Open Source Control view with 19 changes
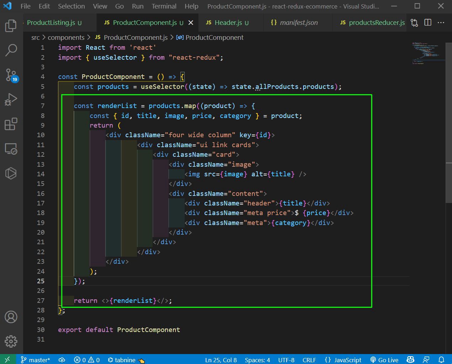This screenshot has height=364, width=452. [x=11, y=75]
